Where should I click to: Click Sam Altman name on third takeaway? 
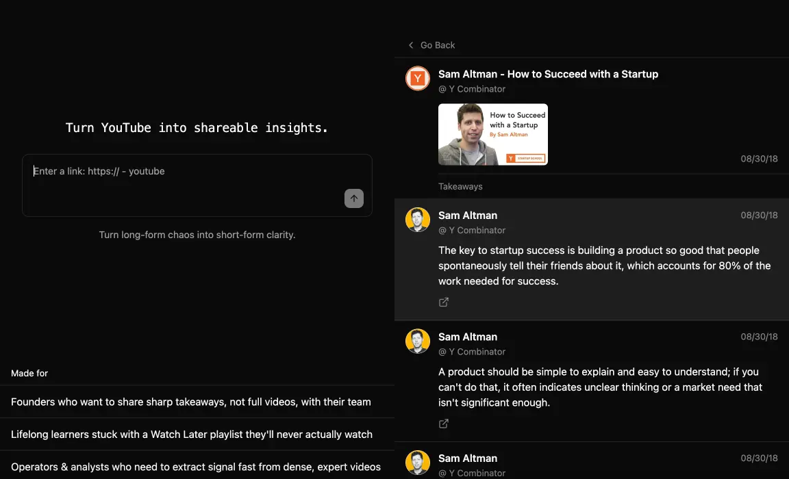click(x=468, y=458)
